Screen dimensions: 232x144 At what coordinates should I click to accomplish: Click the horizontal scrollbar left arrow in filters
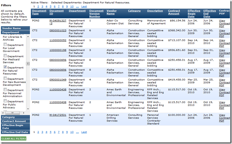tap(3, 113)
